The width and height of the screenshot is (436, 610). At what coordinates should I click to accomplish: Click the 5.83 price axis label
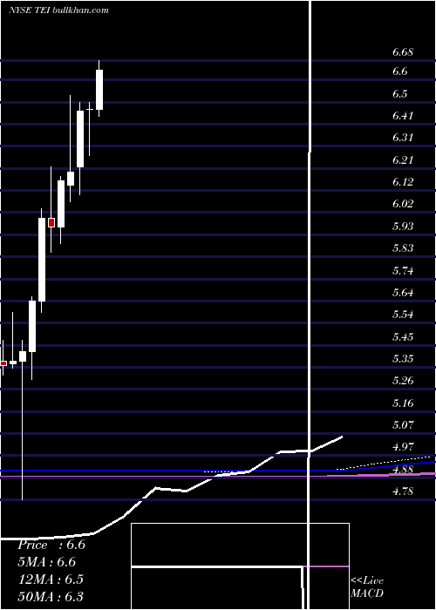click(403, 247)
